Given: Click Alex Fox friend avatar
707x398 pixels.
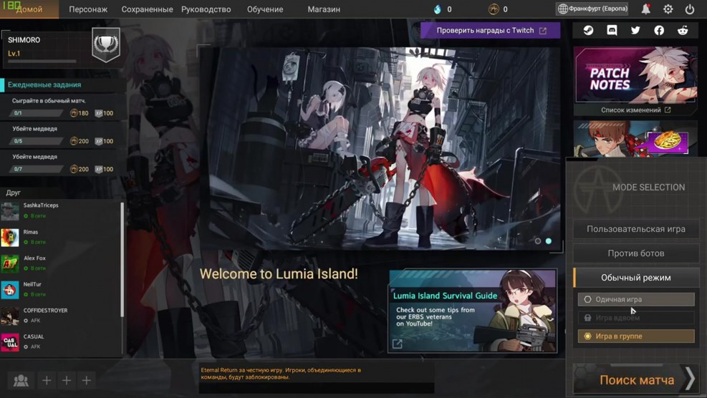Looking at the screenshot, I should [x=9, y=263].
